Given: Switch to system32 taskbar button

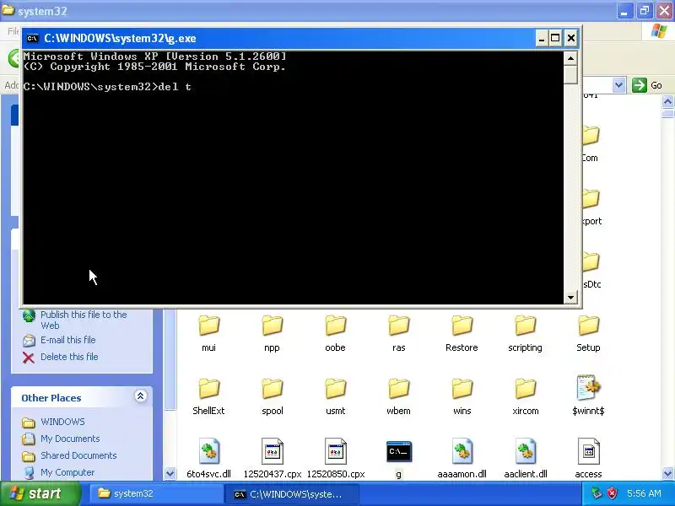Looking at the screenshot, I should click(x=156, y=493).
